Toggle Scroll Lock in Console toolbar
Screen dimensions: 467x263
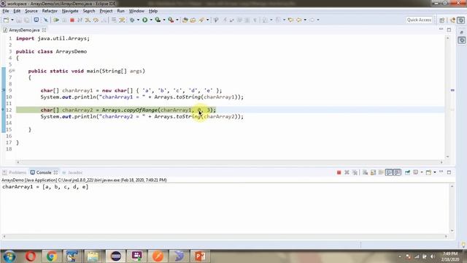(373, 172)
